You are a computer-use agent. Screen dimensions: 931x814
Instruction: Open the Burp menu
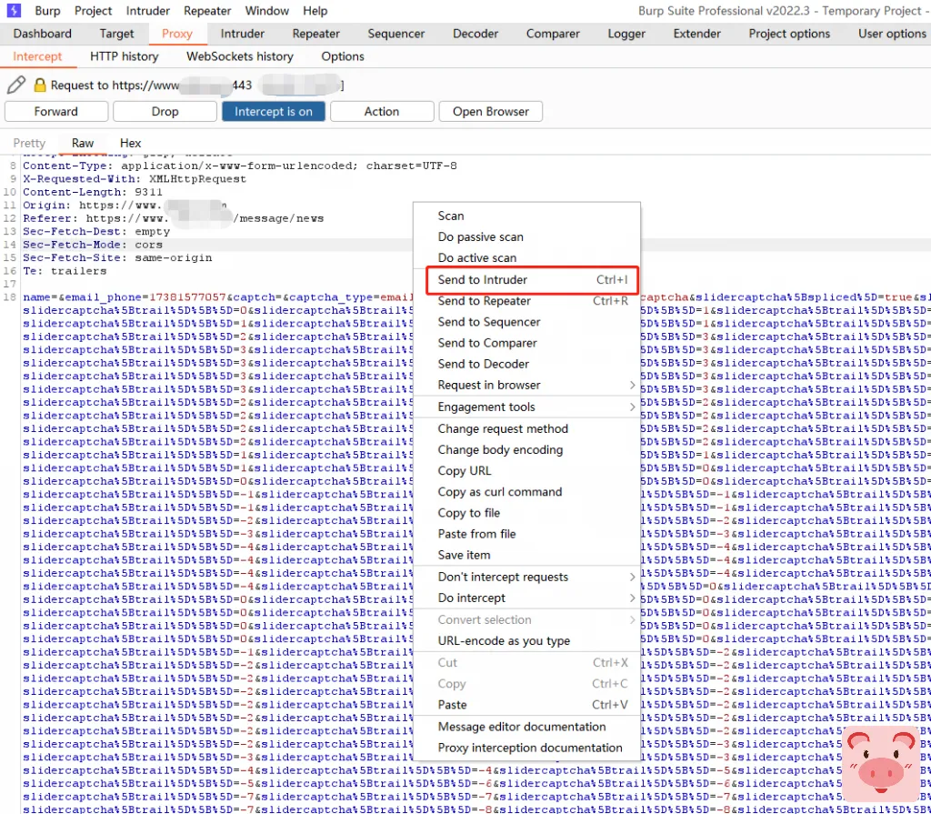tap(47, 11)
